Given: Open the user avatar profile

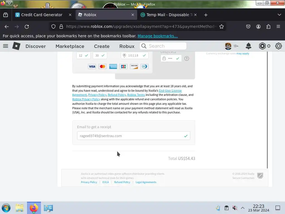Looking at the screenshot, I should (x=228, y=46).
